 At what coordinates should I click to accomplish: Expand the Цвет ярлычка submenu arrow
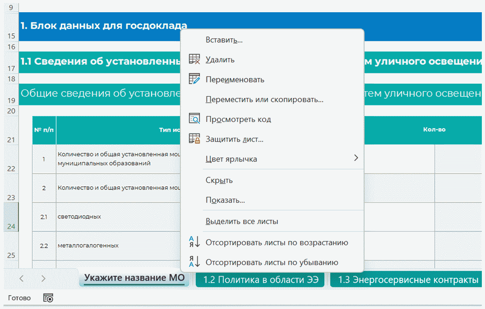[356, 158]
